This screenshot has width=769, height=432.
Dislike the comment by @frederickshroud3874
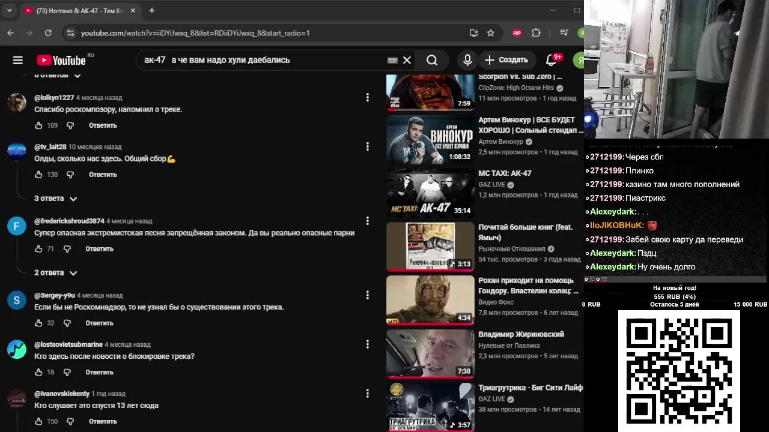point(67,249)
